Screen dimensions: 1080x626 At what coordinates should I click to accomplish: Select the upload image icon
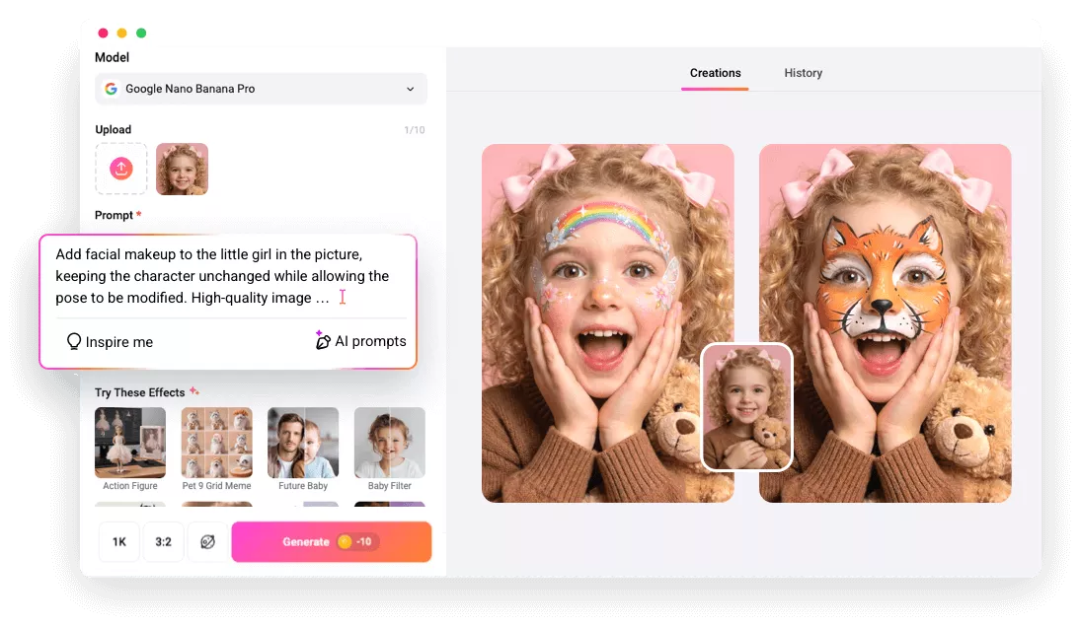pos(120,168)
